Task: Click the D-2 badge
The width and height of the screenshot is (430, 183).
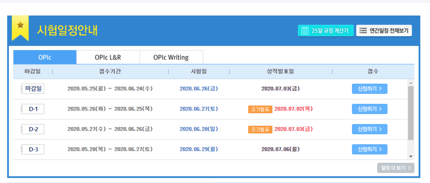Action: point(33,129)
